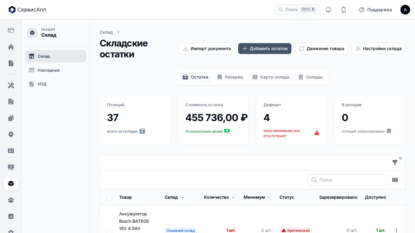Open Накладные in the section sidebar
This screenshot has height=233, width=415.
click(56, 70)
